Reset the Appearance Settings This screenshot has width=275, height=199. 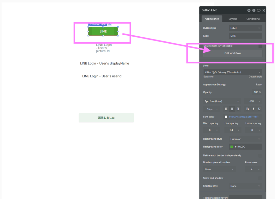(259, 85)
